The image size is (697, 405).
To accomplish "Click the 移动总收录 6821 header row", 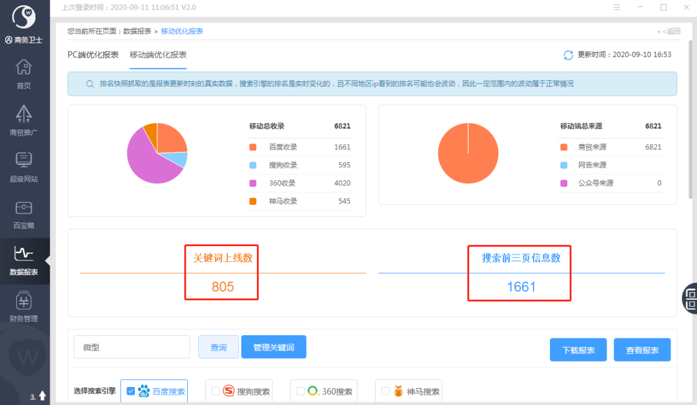I will (x=300, y=126).
